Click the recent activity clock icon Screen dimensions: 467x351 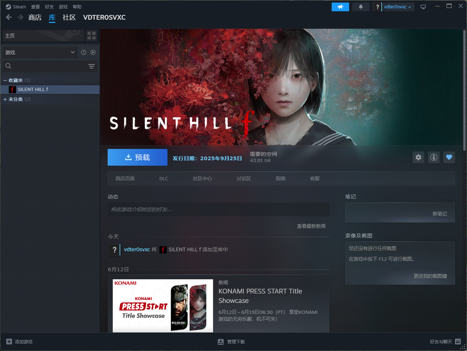[x=83, y=52]
